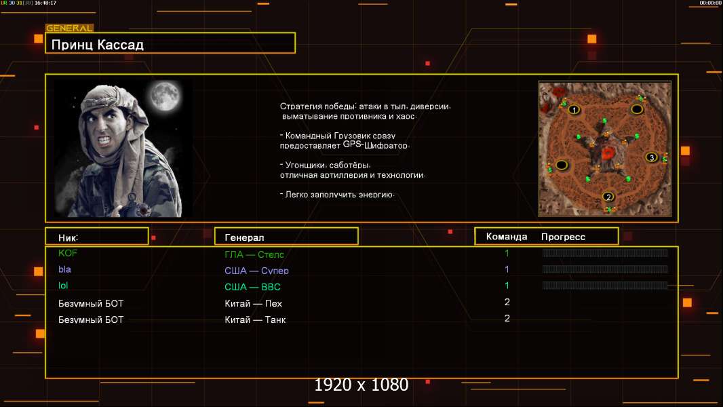
Task: Click start position 1 on the minimap
Action: tap(574, 109)
